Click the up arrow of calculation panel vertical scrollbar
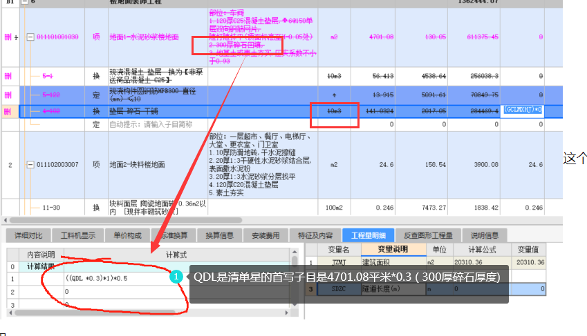This screenshot has height=336, width=587. click(x=295, y=252)
